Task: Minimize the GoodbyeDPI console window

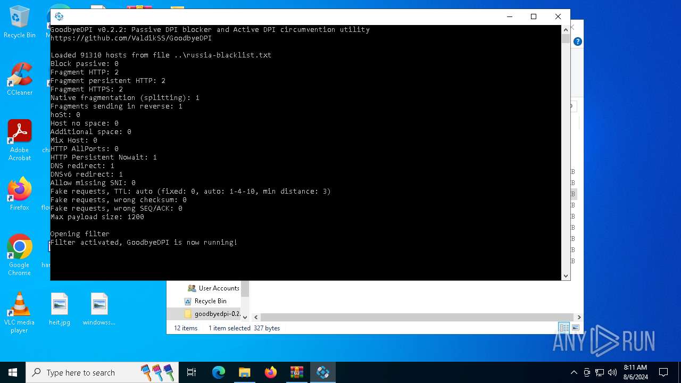Action: tap(509, 16)
